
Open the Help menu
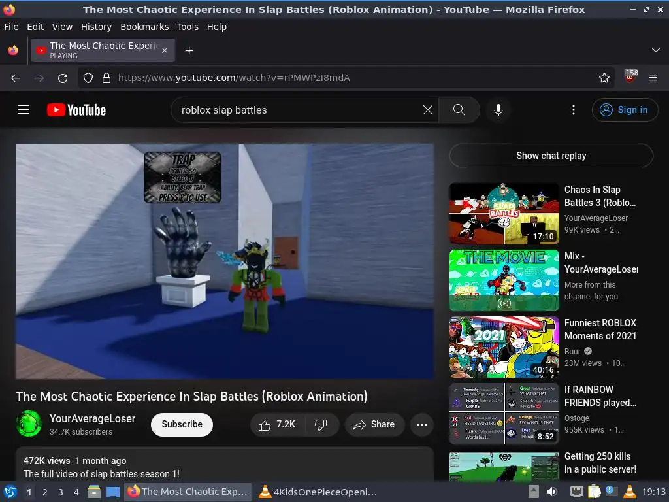click(217, 27)
